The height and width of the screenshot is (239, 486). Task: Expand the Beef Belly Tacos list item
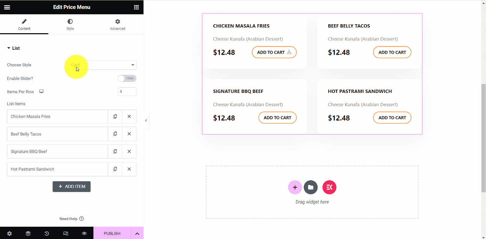click(58, 134)
